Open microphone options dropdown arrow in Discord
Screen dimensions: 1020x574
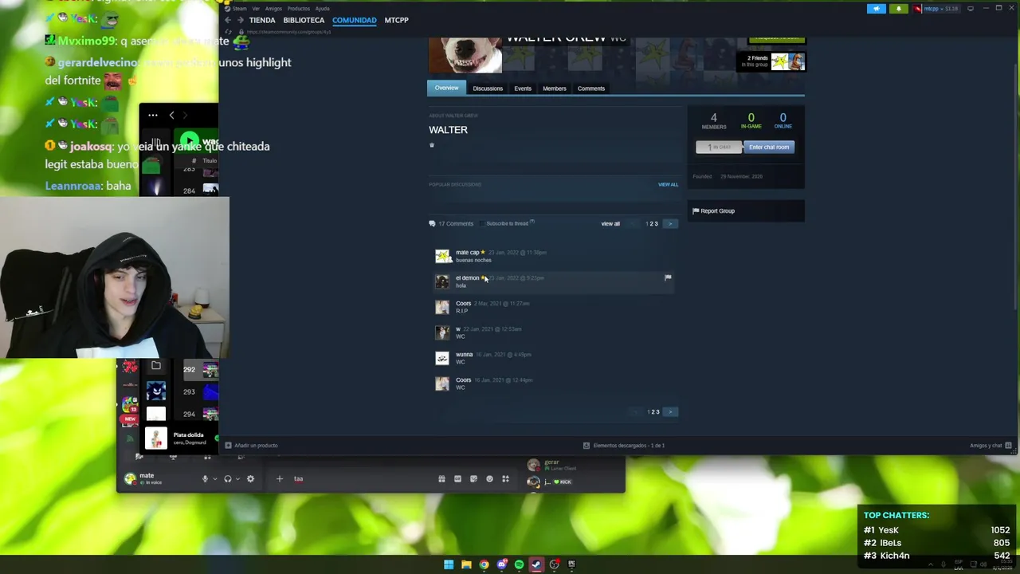click(214, 479)
